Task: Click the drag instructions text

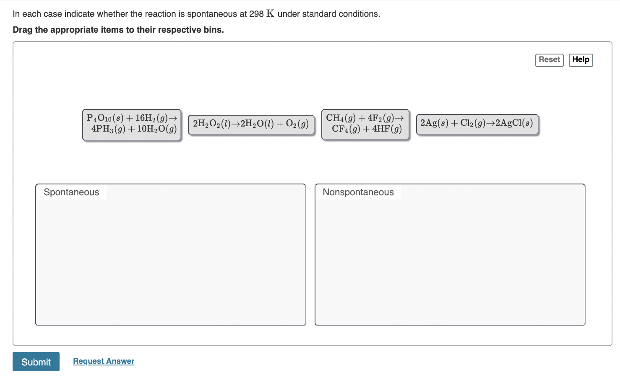Action: 118,30
